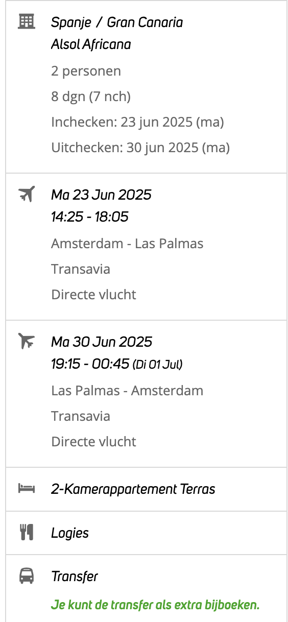Select the Alsol Africana hotel name

(x=91, y=44)
